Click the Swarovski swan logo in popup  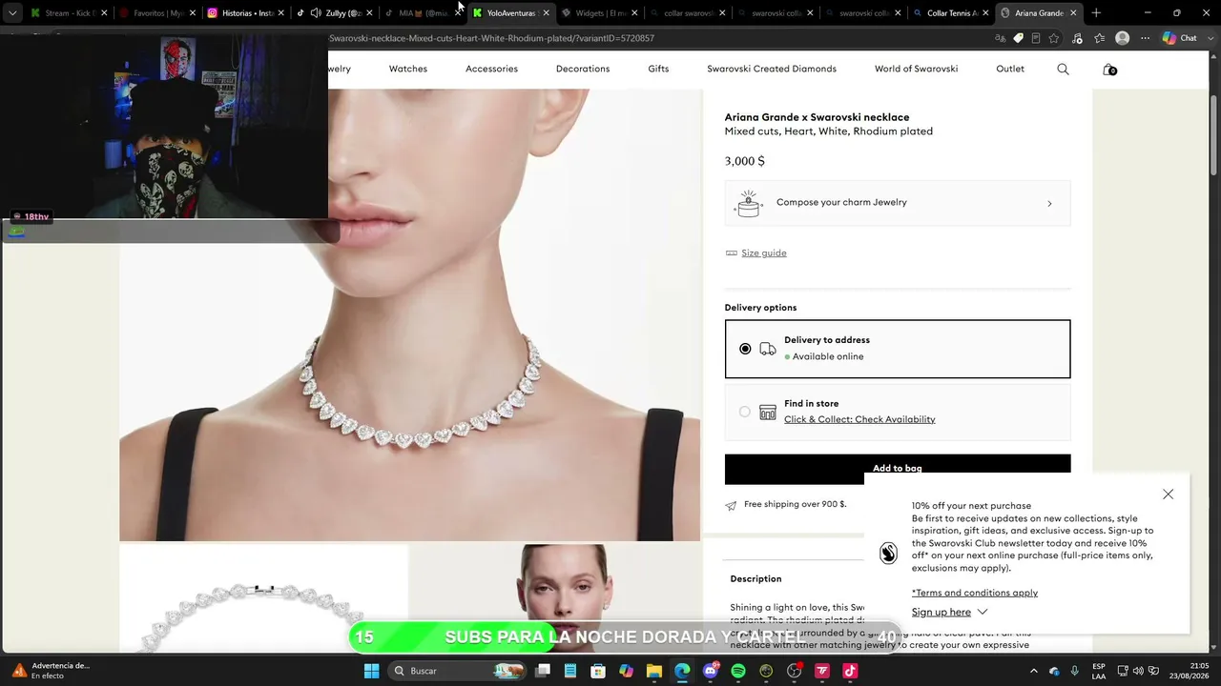(888, 554)
